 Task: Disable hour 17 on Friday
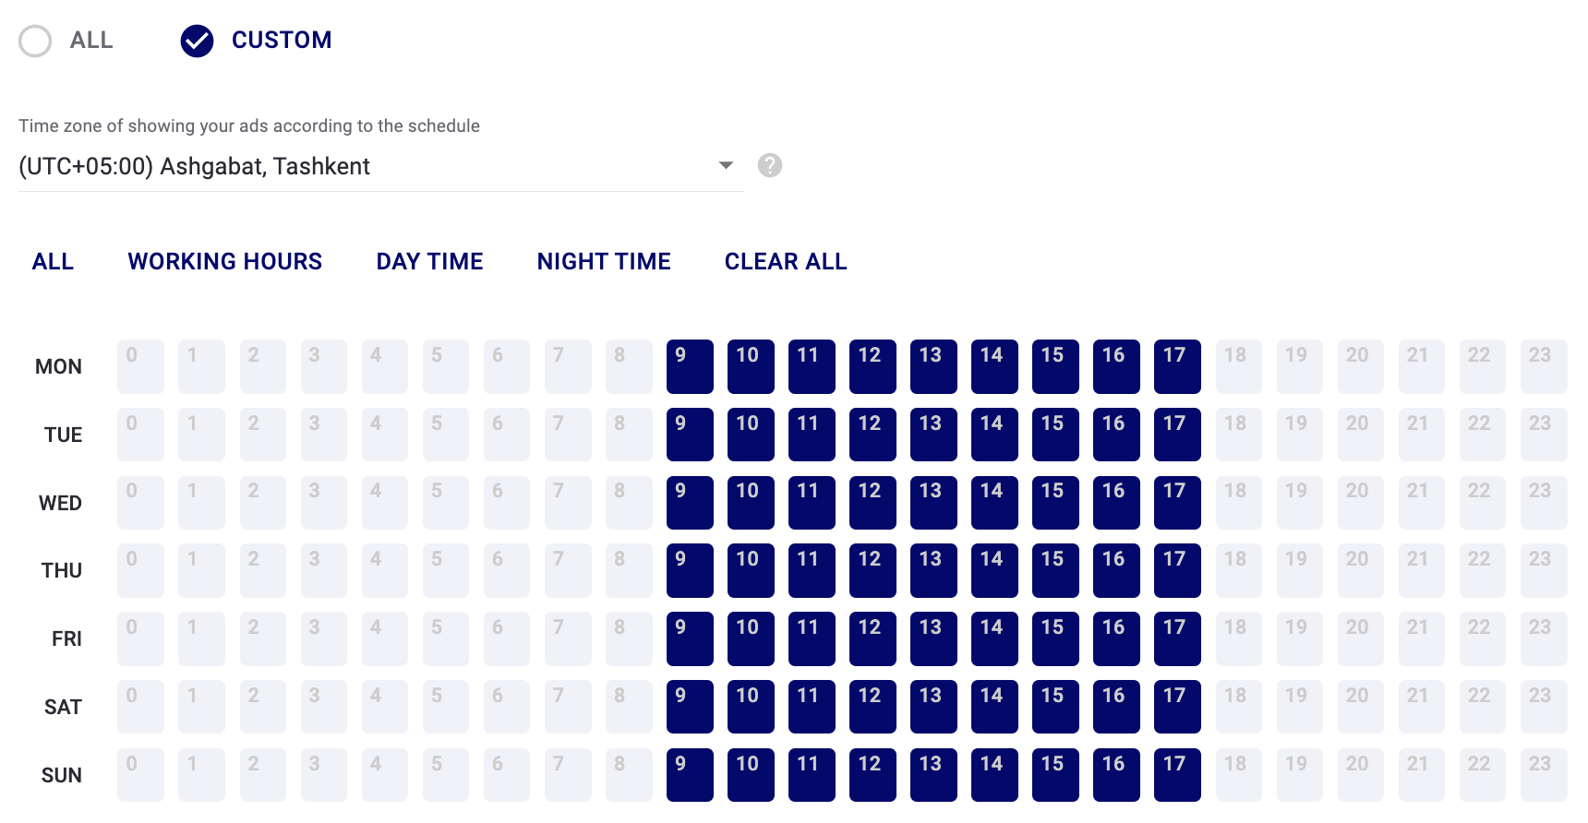1177,638
